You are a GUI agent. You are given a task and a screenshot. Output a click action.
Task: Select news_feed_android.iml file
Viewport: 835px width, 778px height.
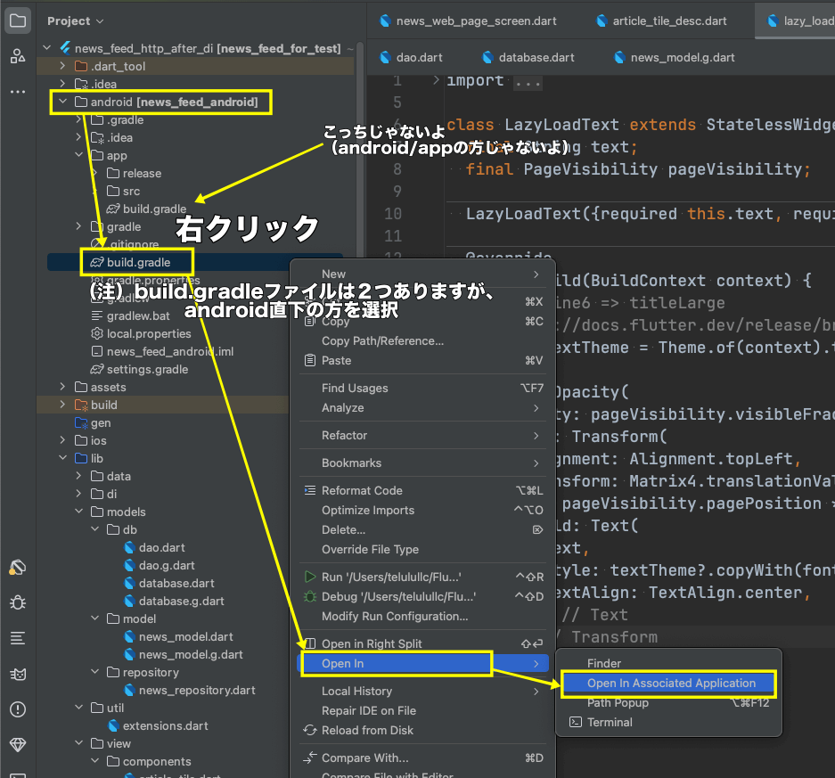pos(170,351)
